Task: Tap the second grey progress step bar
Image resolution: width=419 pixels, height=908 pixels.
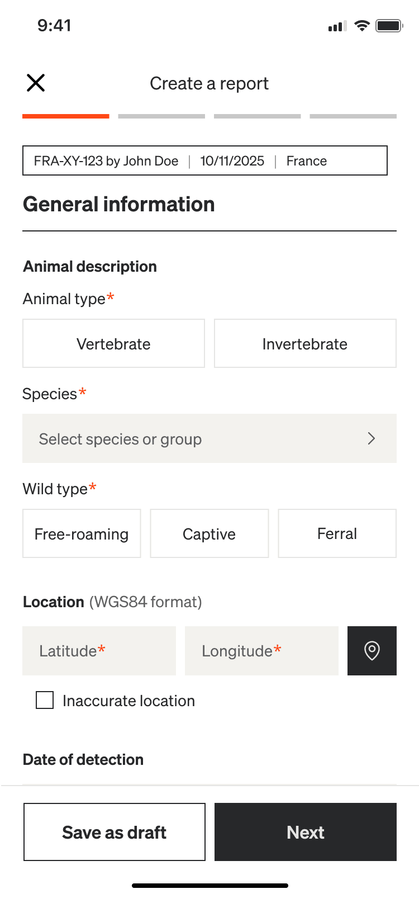Action: [x=161, y=116]
